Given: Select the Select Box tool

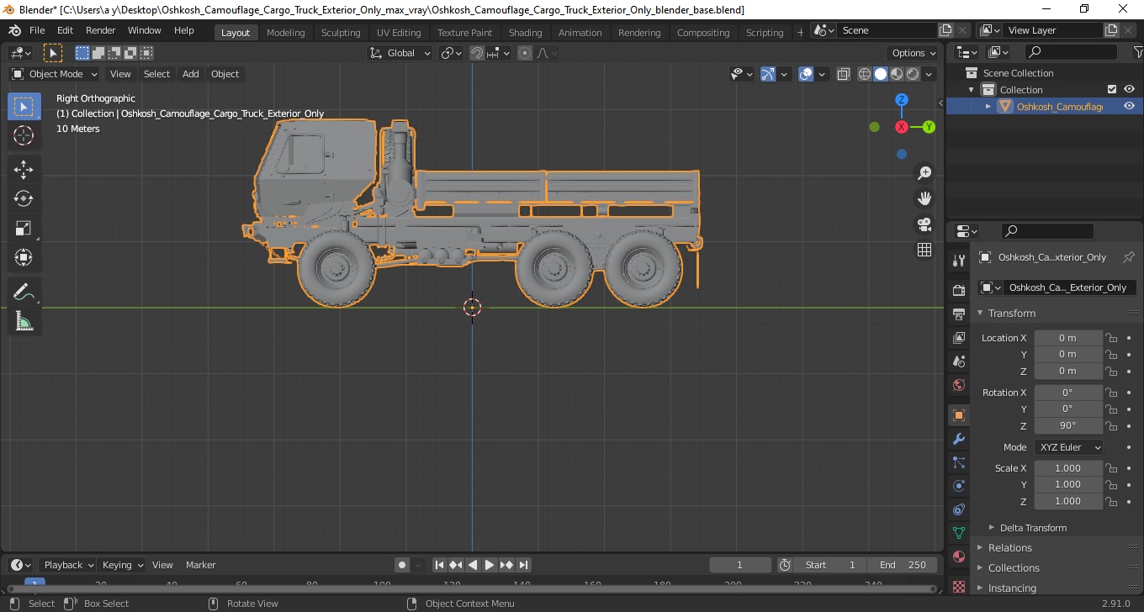Looking at the screenshot, I should 24,106.
